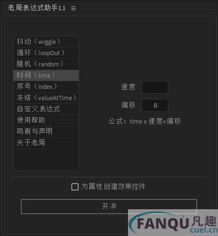Select 冻结 (valueAtTime) list entry
The width and height of the screenshot is (218, 236).
pos(46,98)
